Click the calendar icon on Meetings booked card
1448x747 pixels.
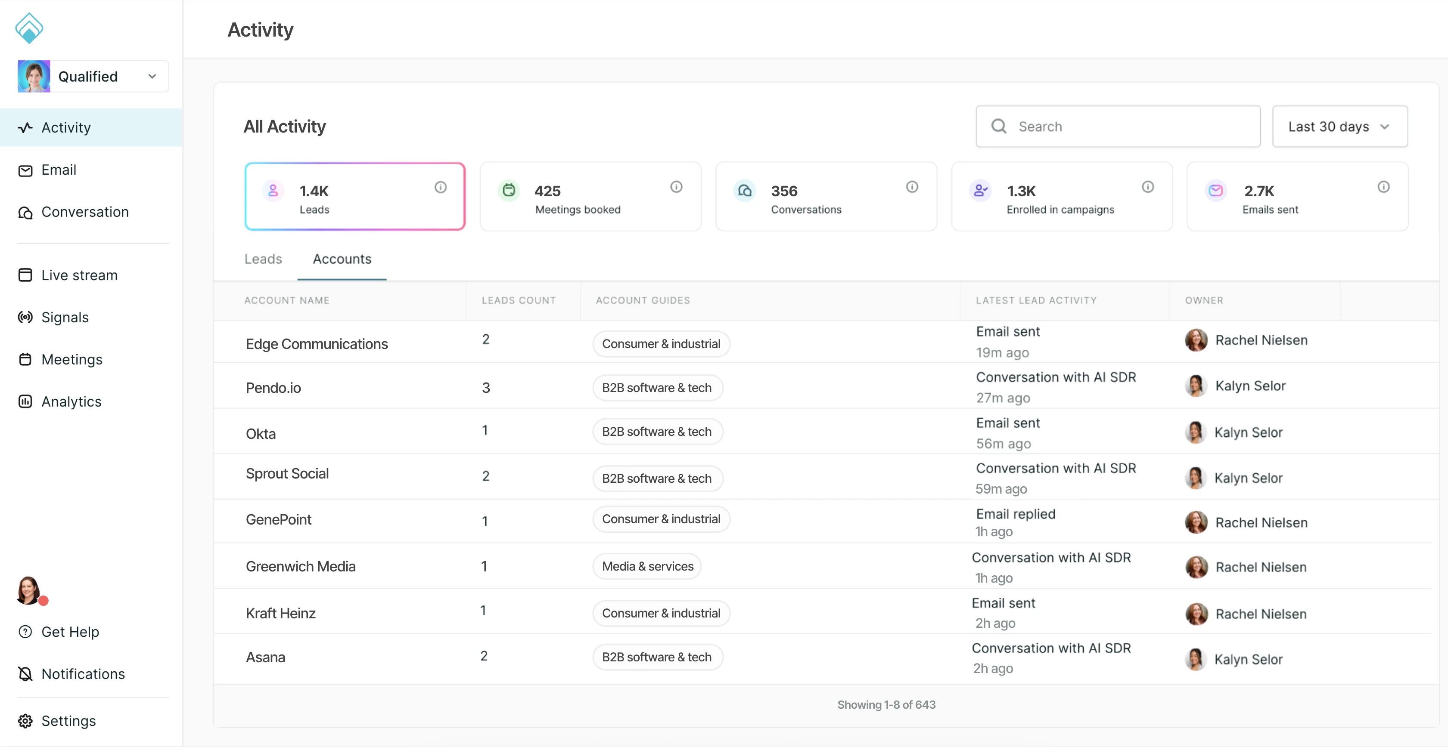coord(509,190)
